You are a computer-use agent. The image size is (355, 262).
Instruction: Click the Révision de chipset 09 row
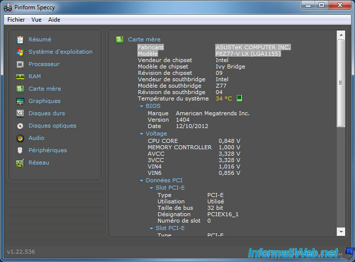click(x=180, y=73)
